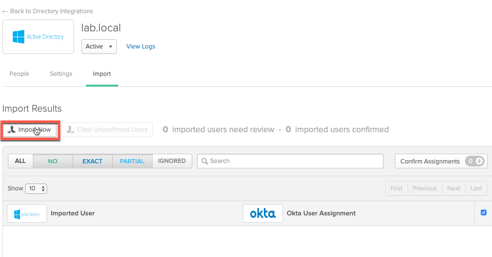Image resolution: width=492 pixels, height=257 pixels.
Task: Click the Confirm Assignments button
Action: pos(430,161)
